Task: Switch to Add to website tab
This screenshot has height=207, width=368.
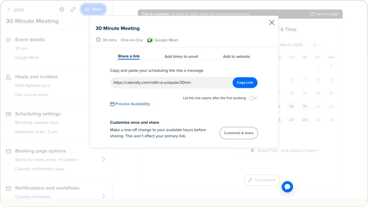Action: pos(236,56)
